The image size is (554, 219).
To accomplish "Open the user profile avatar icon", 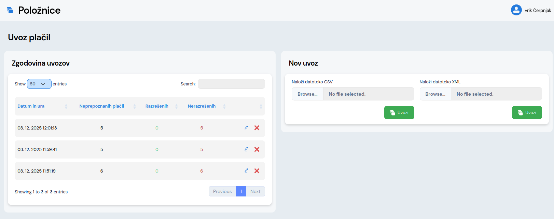I will 516,10.
